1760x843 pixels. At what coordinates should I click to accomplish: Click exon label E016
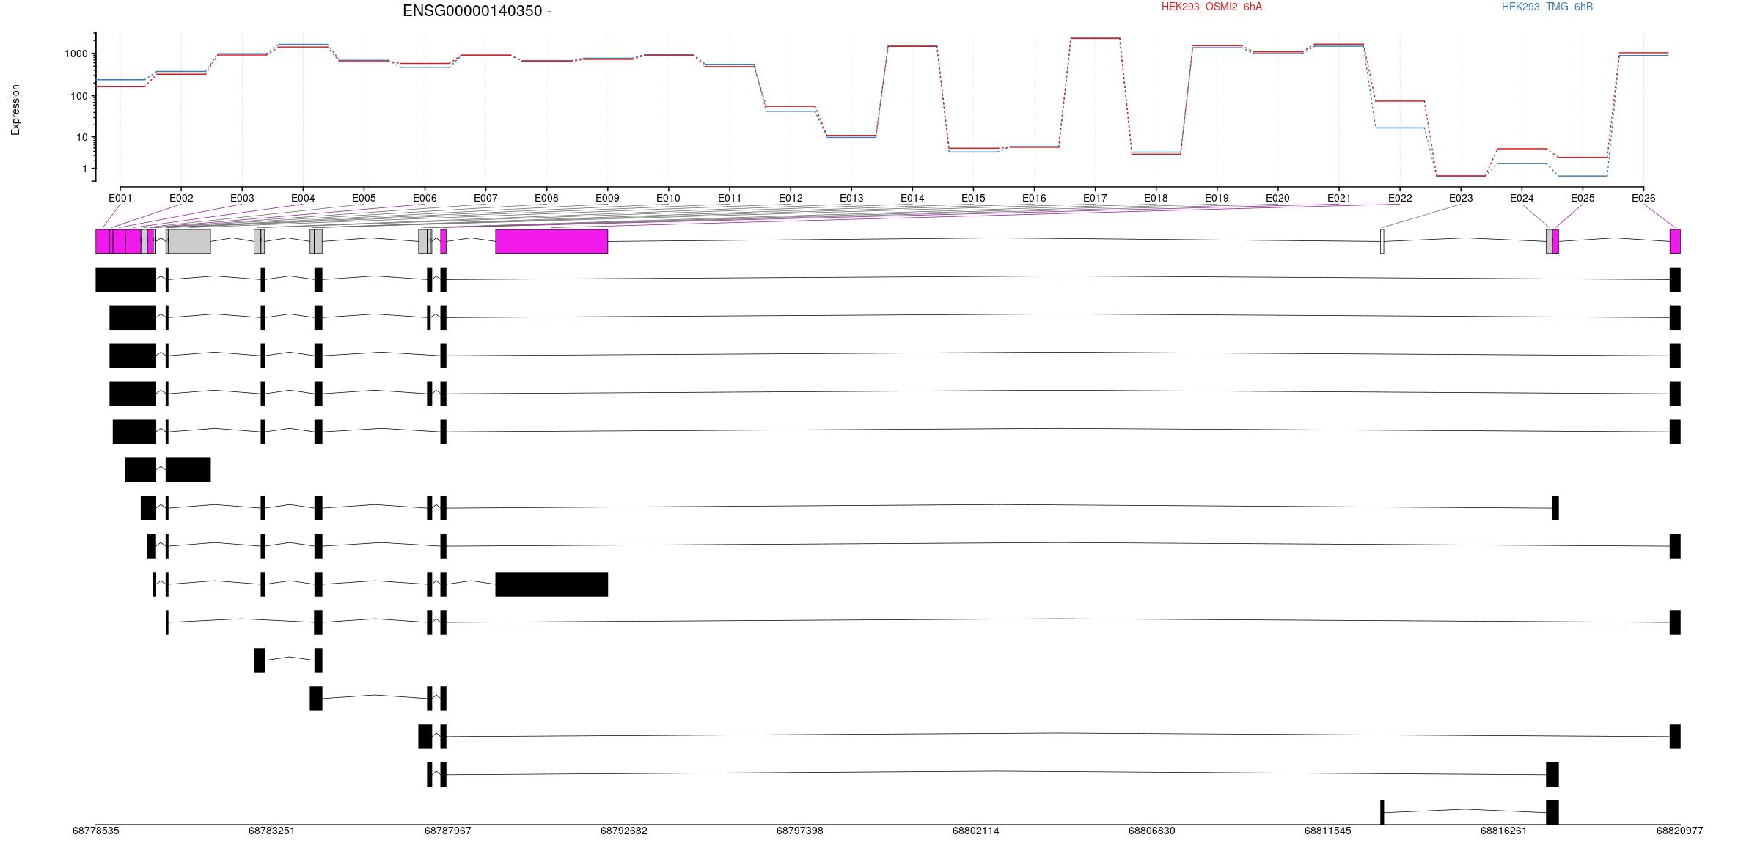(x=1034, y=198)
